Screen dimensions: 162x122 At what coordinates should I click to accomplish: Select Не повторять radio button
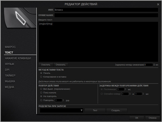coord(41,96)
